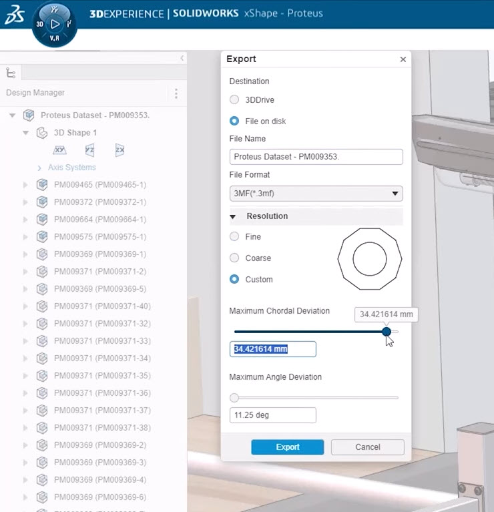Open the 3DEXPERIENCE compass
The height and width of the screenshot is (512, 494).
(x=55, y=24)
